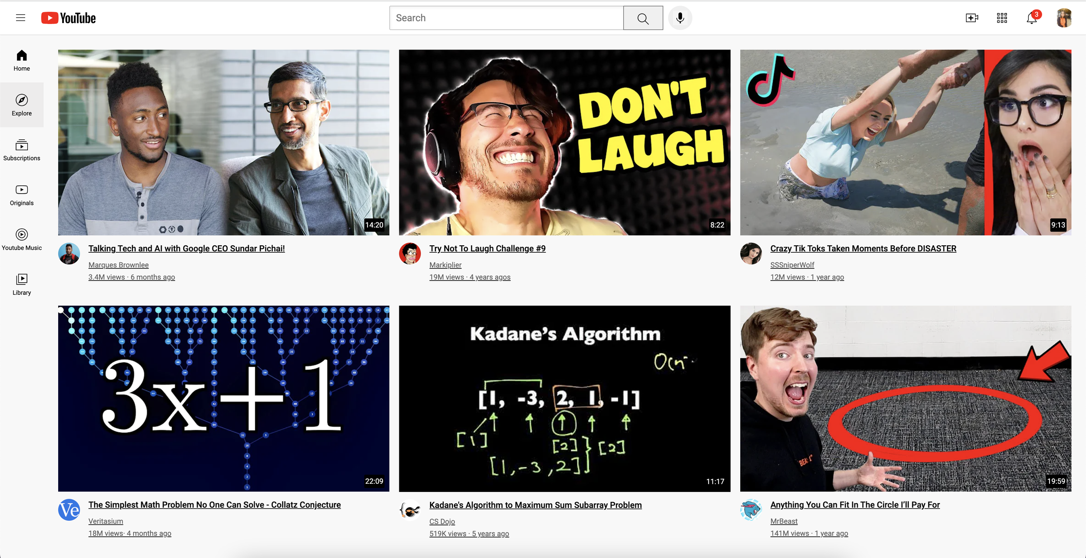Open the create video icon
The width and height of the screenshot is (1086, 558).
click(x=972, y=18)
